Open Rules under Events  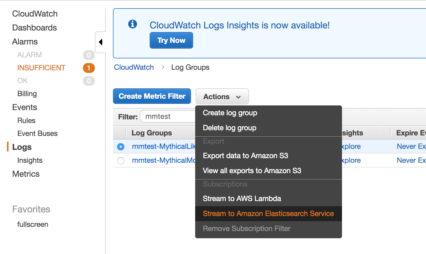tap(26, 120)
